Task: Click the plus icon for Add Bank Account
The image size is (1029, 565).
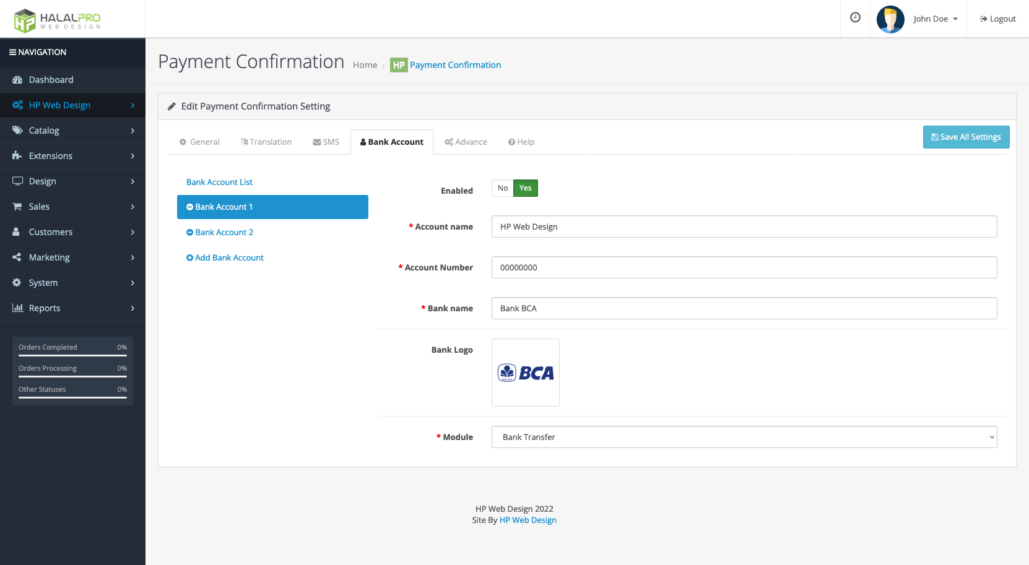Action: coord(190,258)
